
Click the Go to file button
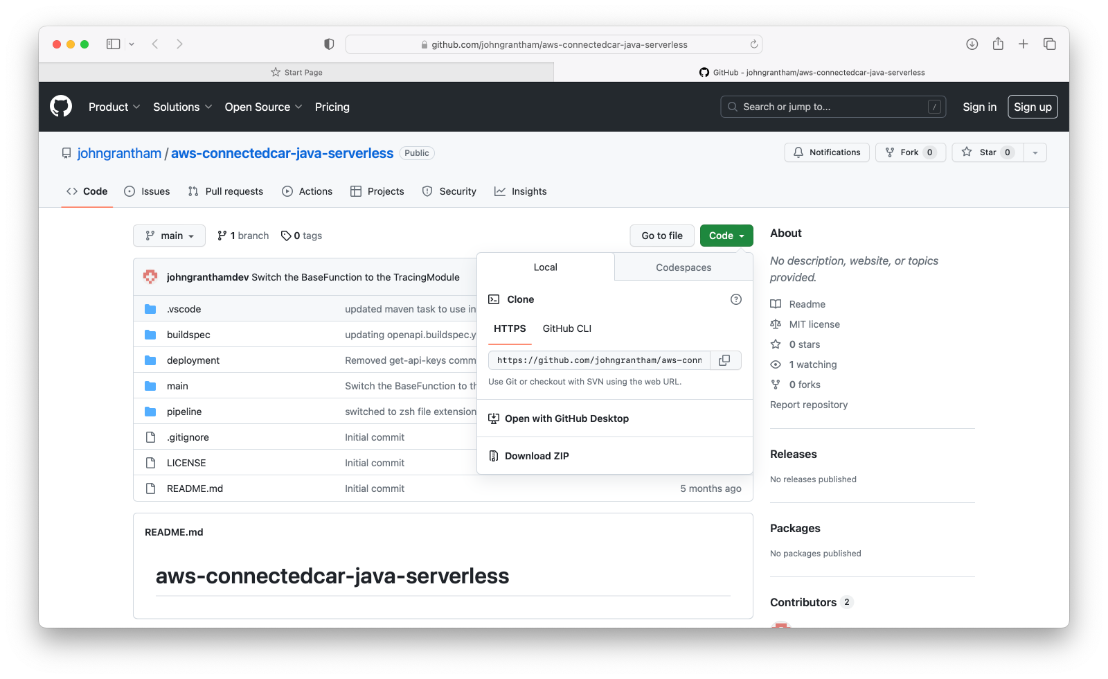pyautogui.click(x=662, y=236)
